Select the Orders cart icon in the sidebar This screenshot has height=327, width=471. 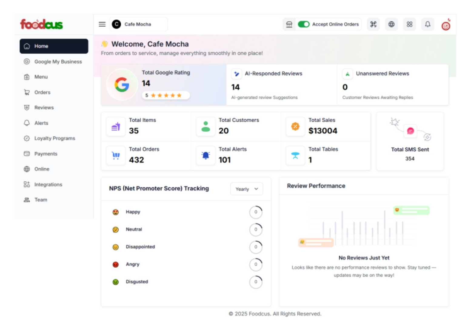point(27,92)
